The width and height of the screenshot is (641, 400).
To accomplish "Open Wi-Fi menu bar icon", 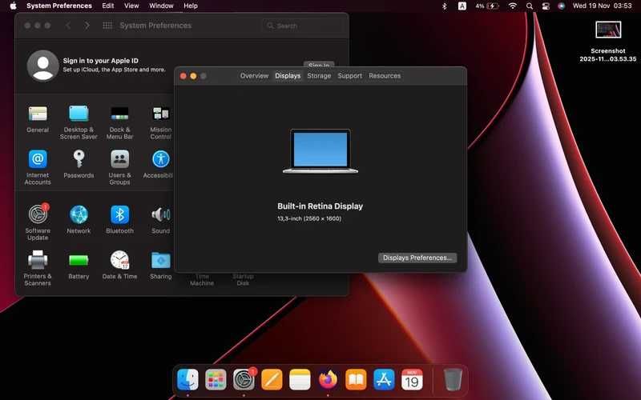I will click(x=512, y=6).
